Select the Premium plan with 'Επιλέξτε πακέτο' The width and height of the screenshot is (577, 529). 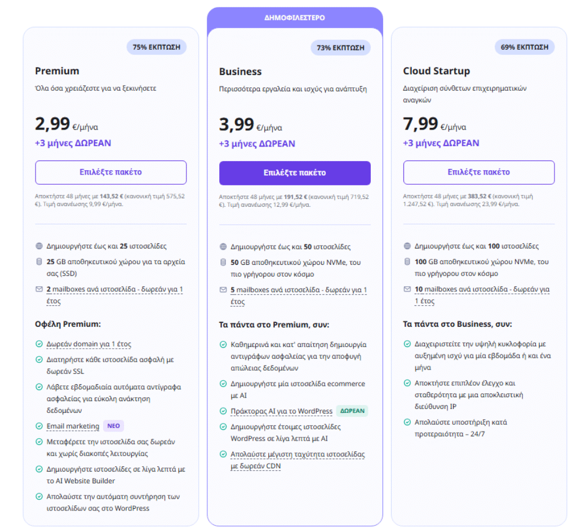pyautogui.click(x=110, y=172)
